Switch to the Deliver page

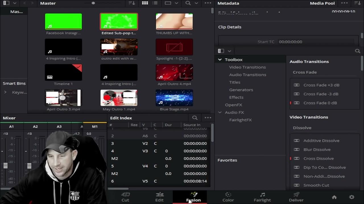[296, 197]
